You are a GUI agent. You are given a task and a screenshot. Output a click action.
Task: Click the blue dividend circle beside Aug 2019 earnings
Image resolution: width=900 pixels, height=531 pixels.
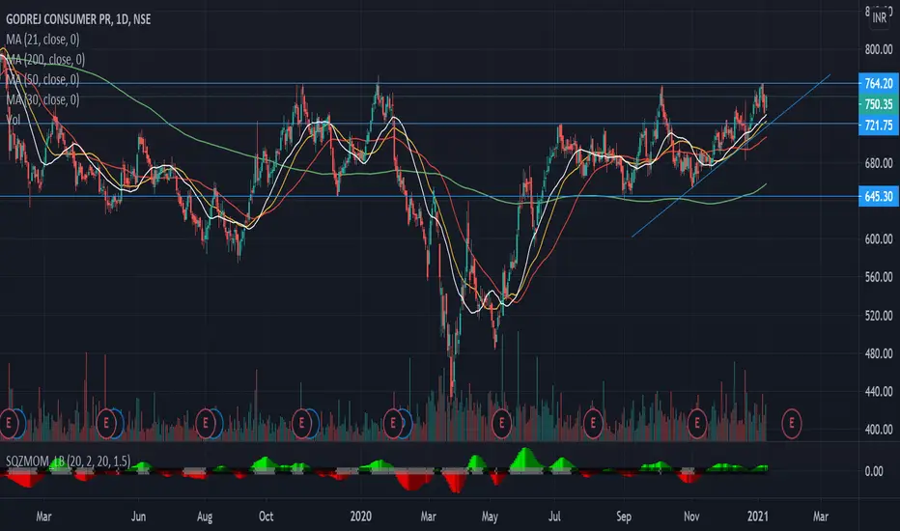(217, 424)
